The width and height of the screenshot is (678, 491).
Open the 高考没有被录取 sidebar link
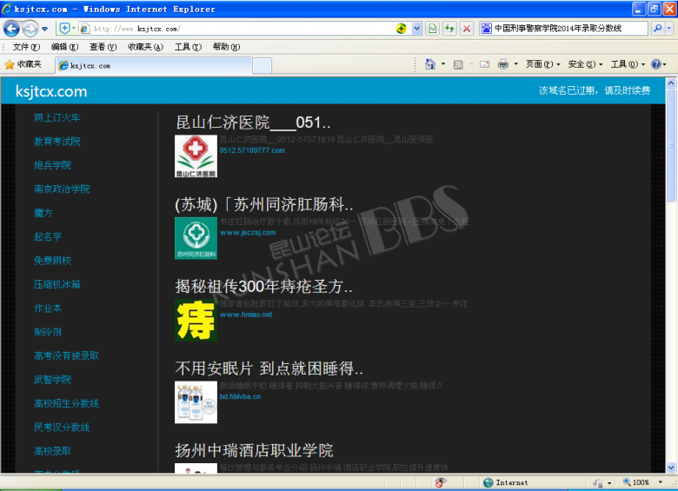66,355
